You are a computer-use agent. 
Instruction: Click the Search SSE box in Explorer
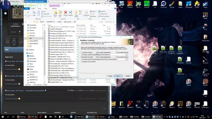(x=110, y=22)
